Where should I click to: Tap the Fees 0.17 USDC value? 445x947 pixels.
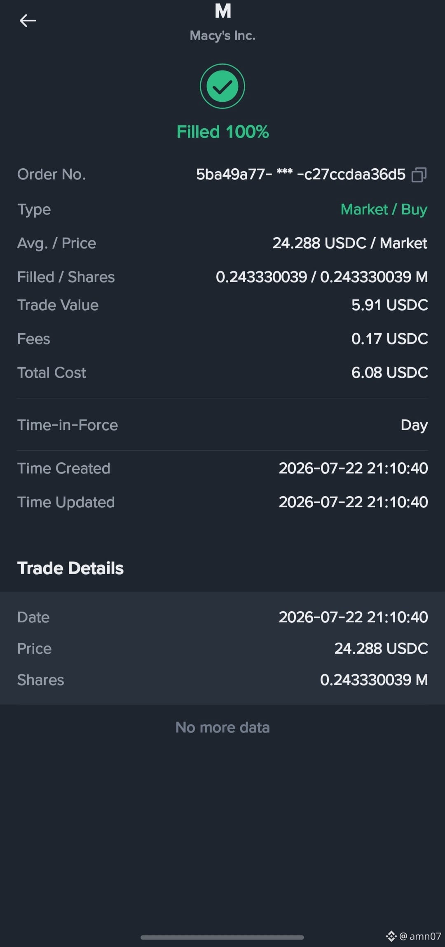click(x=390, y=339)
